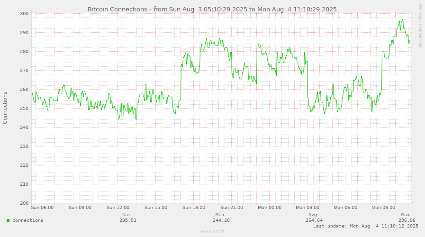
Task: Click the 300 y-axis tick label
Action: click(24, 14)
